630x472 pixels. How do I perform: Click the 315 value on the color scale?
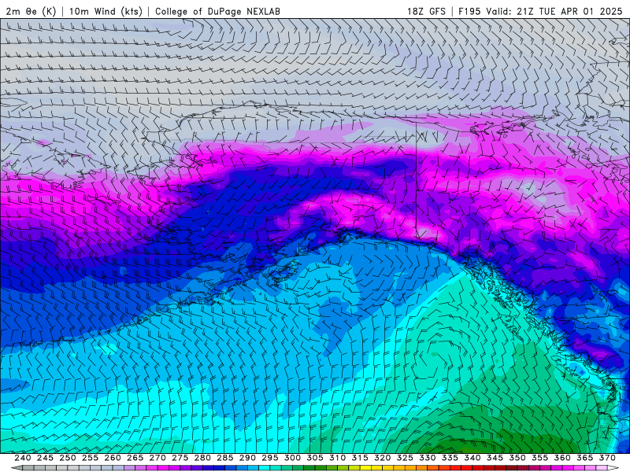tap(360, 458)
